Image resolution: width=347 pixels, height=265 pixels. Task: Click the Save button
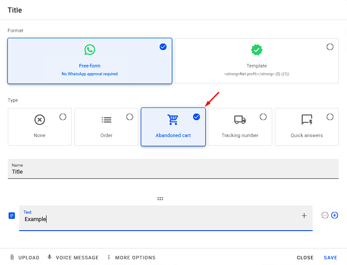(330, 258)
